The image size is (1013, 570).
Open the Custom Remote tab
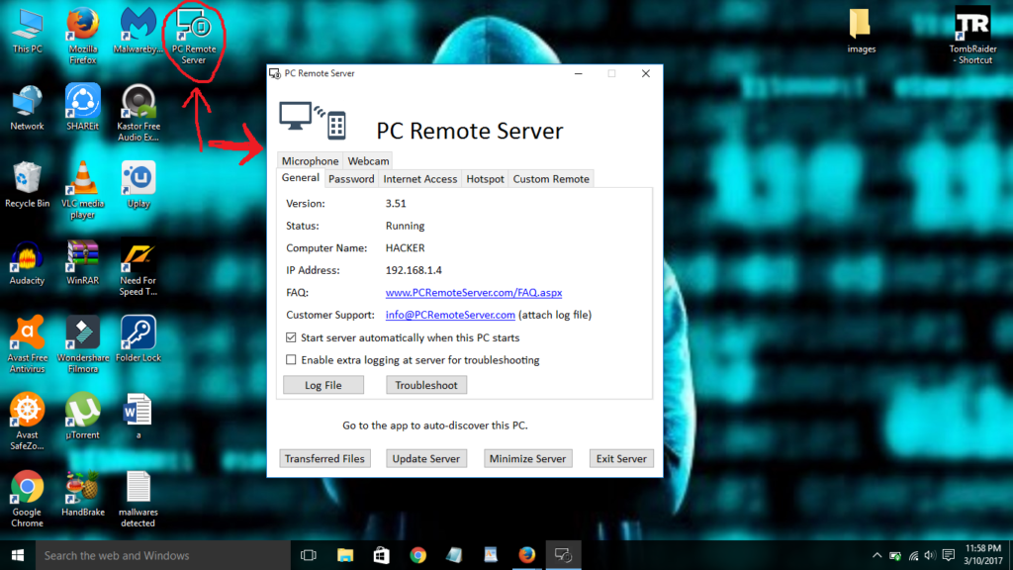[551, 179]
